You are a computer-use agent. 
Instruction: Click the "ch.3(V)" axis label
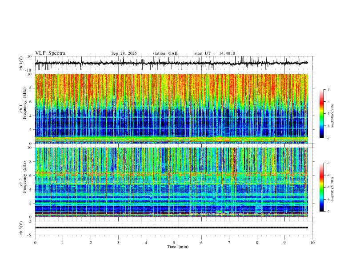[x=21, y=228]
